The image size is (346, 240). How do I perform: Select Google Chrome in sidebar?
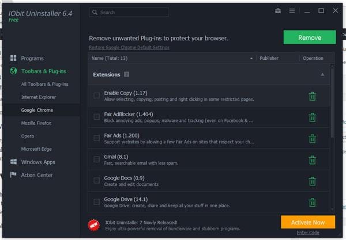coord(37,110)
